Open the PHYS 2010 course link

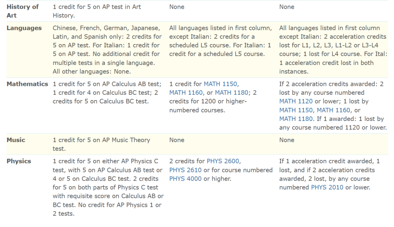[327, 187]
